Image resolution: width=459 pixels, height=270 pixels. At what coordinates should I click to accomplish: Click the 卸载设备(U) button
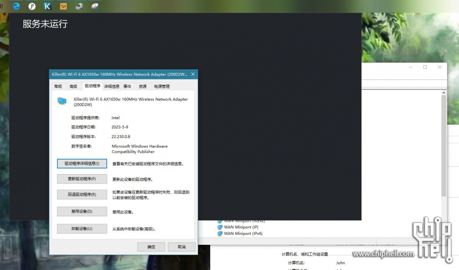point(82,228)
